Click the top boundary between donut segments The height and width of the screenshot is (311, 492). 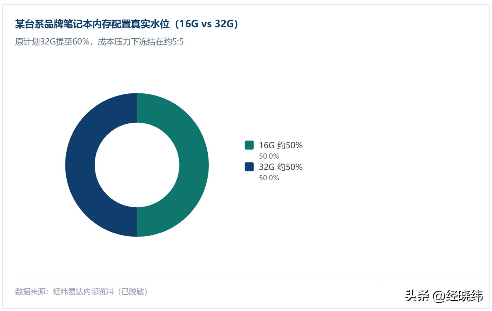[137, 108]
